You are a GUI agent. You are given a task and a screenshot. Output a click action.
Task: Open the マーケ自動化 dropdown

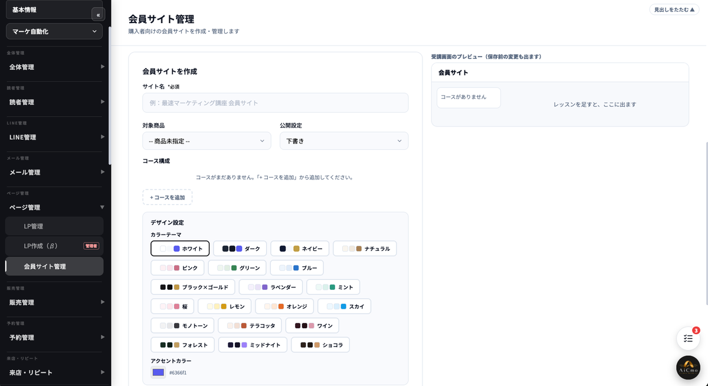click(x=54, y=31)
